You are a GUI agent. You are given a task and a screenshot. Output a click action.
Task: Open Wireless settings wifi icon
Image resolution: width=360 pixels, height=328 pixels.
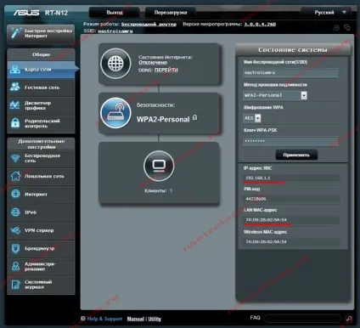coord(15,158)
